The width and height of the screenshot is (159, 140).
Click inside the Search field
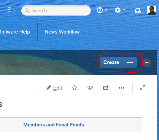(x=56, y=11)
